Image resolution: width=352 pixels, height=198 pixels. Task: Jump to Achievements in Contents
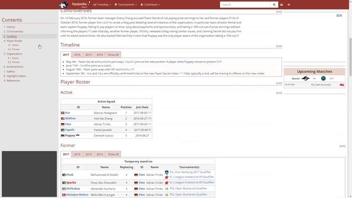(15, 67)
